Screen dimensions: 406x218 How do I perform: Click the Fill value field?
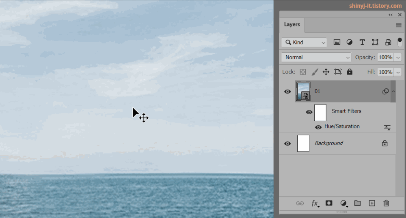[386, 72]
